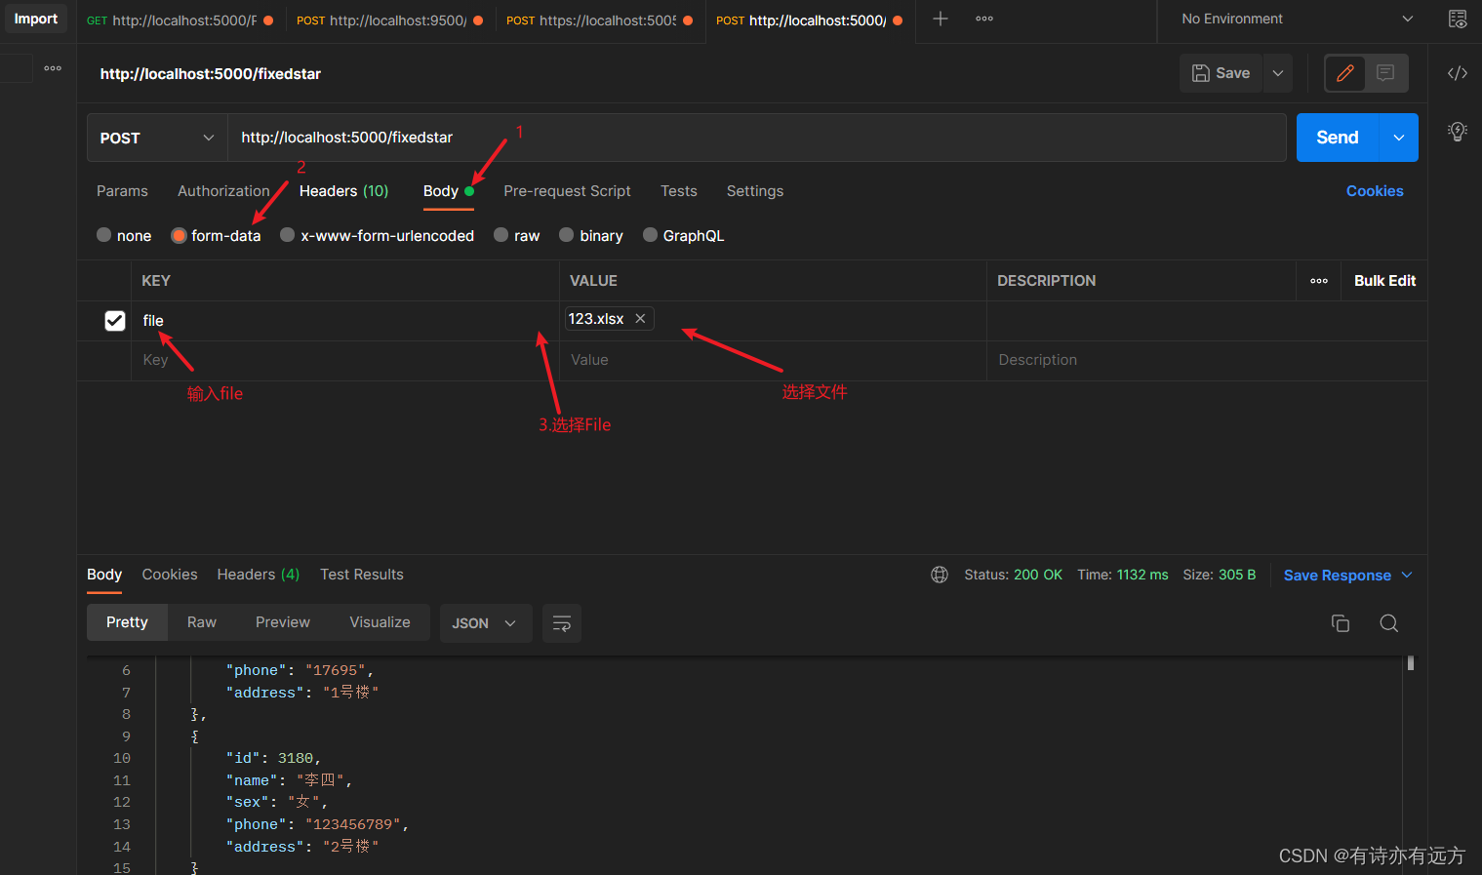Click the response body scrollbar thumb

coord(1411,663)
